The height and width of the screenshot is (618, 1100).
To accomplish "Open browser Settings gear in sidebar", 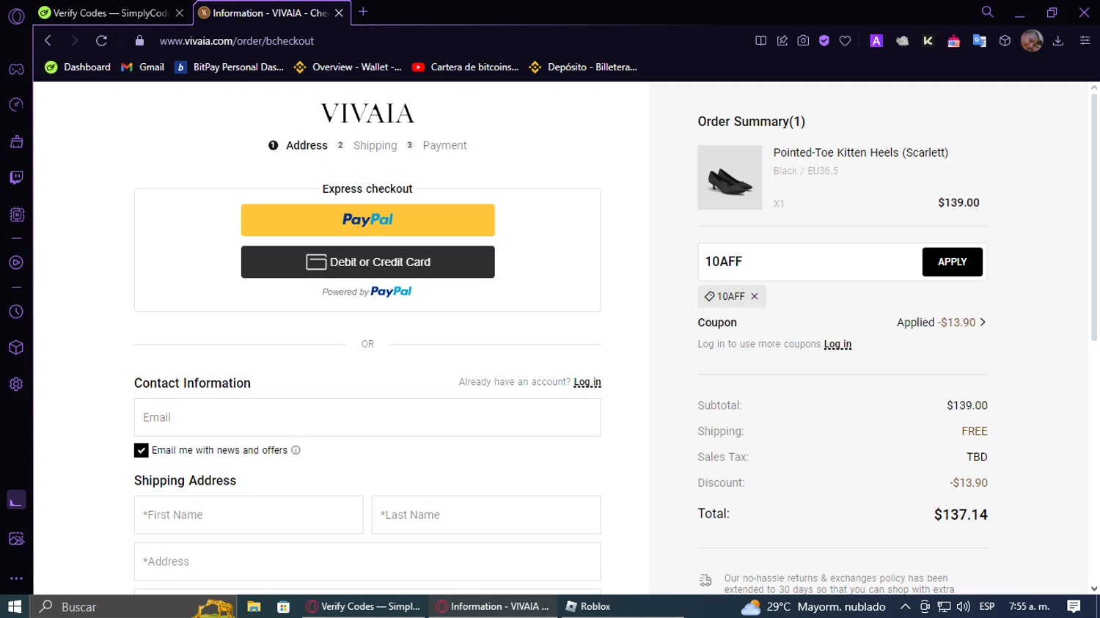I will point(16,384).
